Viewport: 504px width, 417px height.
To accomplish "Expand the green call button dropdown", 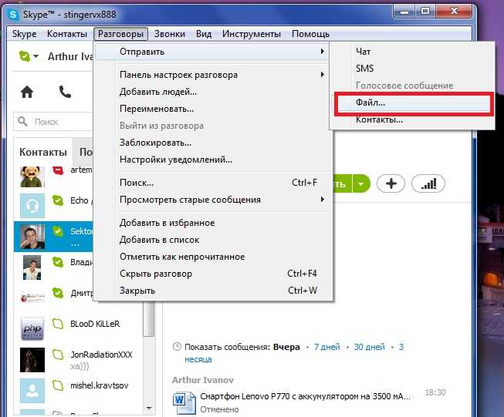I will click(361, 184).
